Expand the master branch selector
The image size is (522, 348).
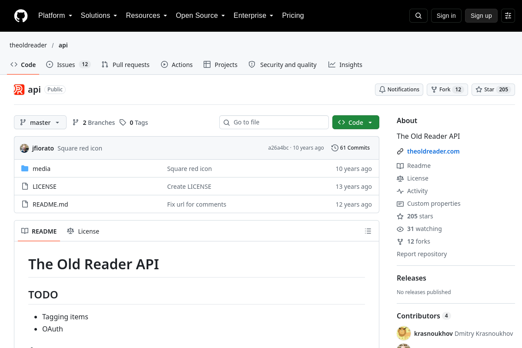click(x=40, y=122)
